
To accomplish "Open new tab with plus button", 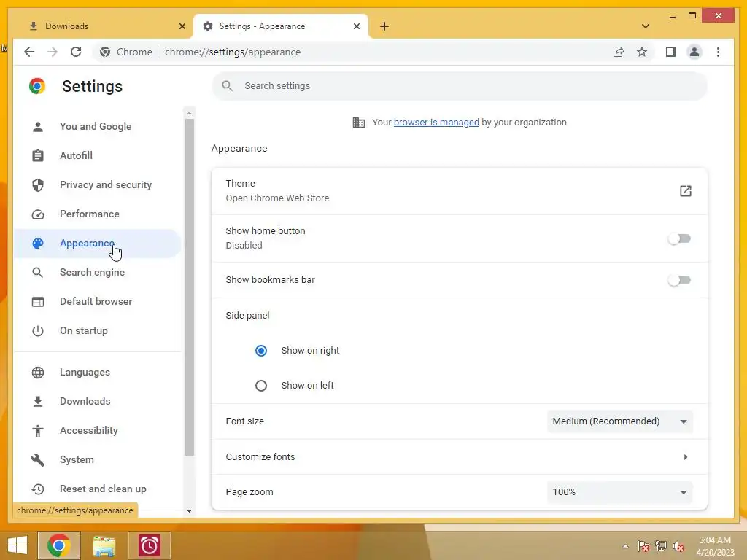I will (384, 26).
